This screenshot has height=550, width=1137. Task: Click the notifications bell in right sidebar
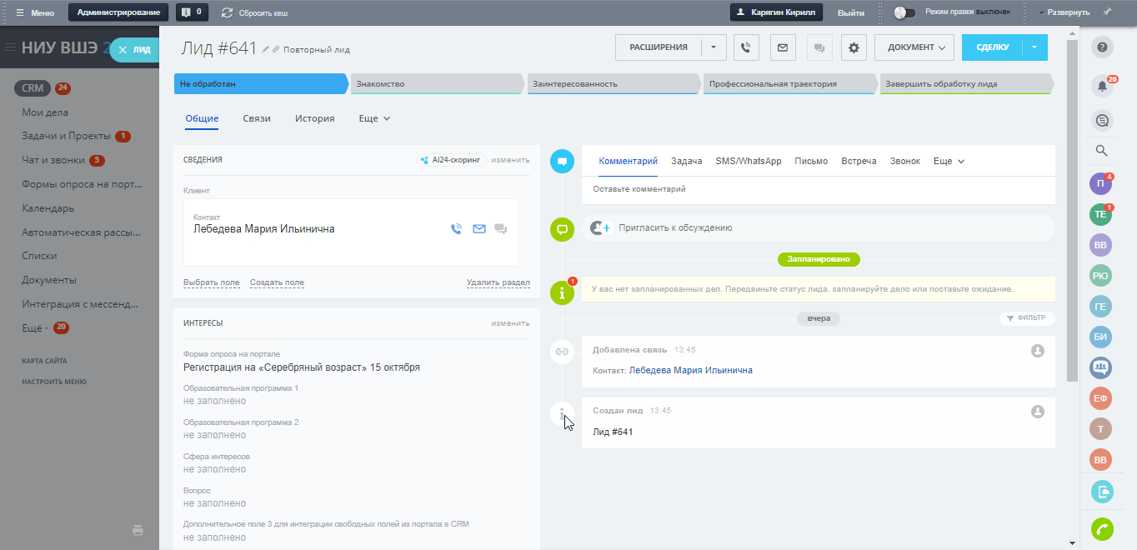[1102, 86]
